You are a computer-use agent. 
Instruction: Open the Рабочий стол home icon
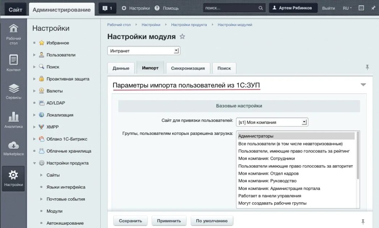pyautogui.click(x=13, y=28)
